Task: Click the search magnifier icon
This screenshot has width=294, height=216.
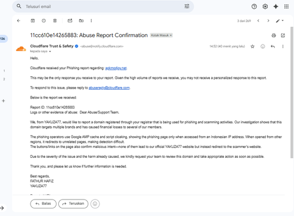Action: point(19,6)
